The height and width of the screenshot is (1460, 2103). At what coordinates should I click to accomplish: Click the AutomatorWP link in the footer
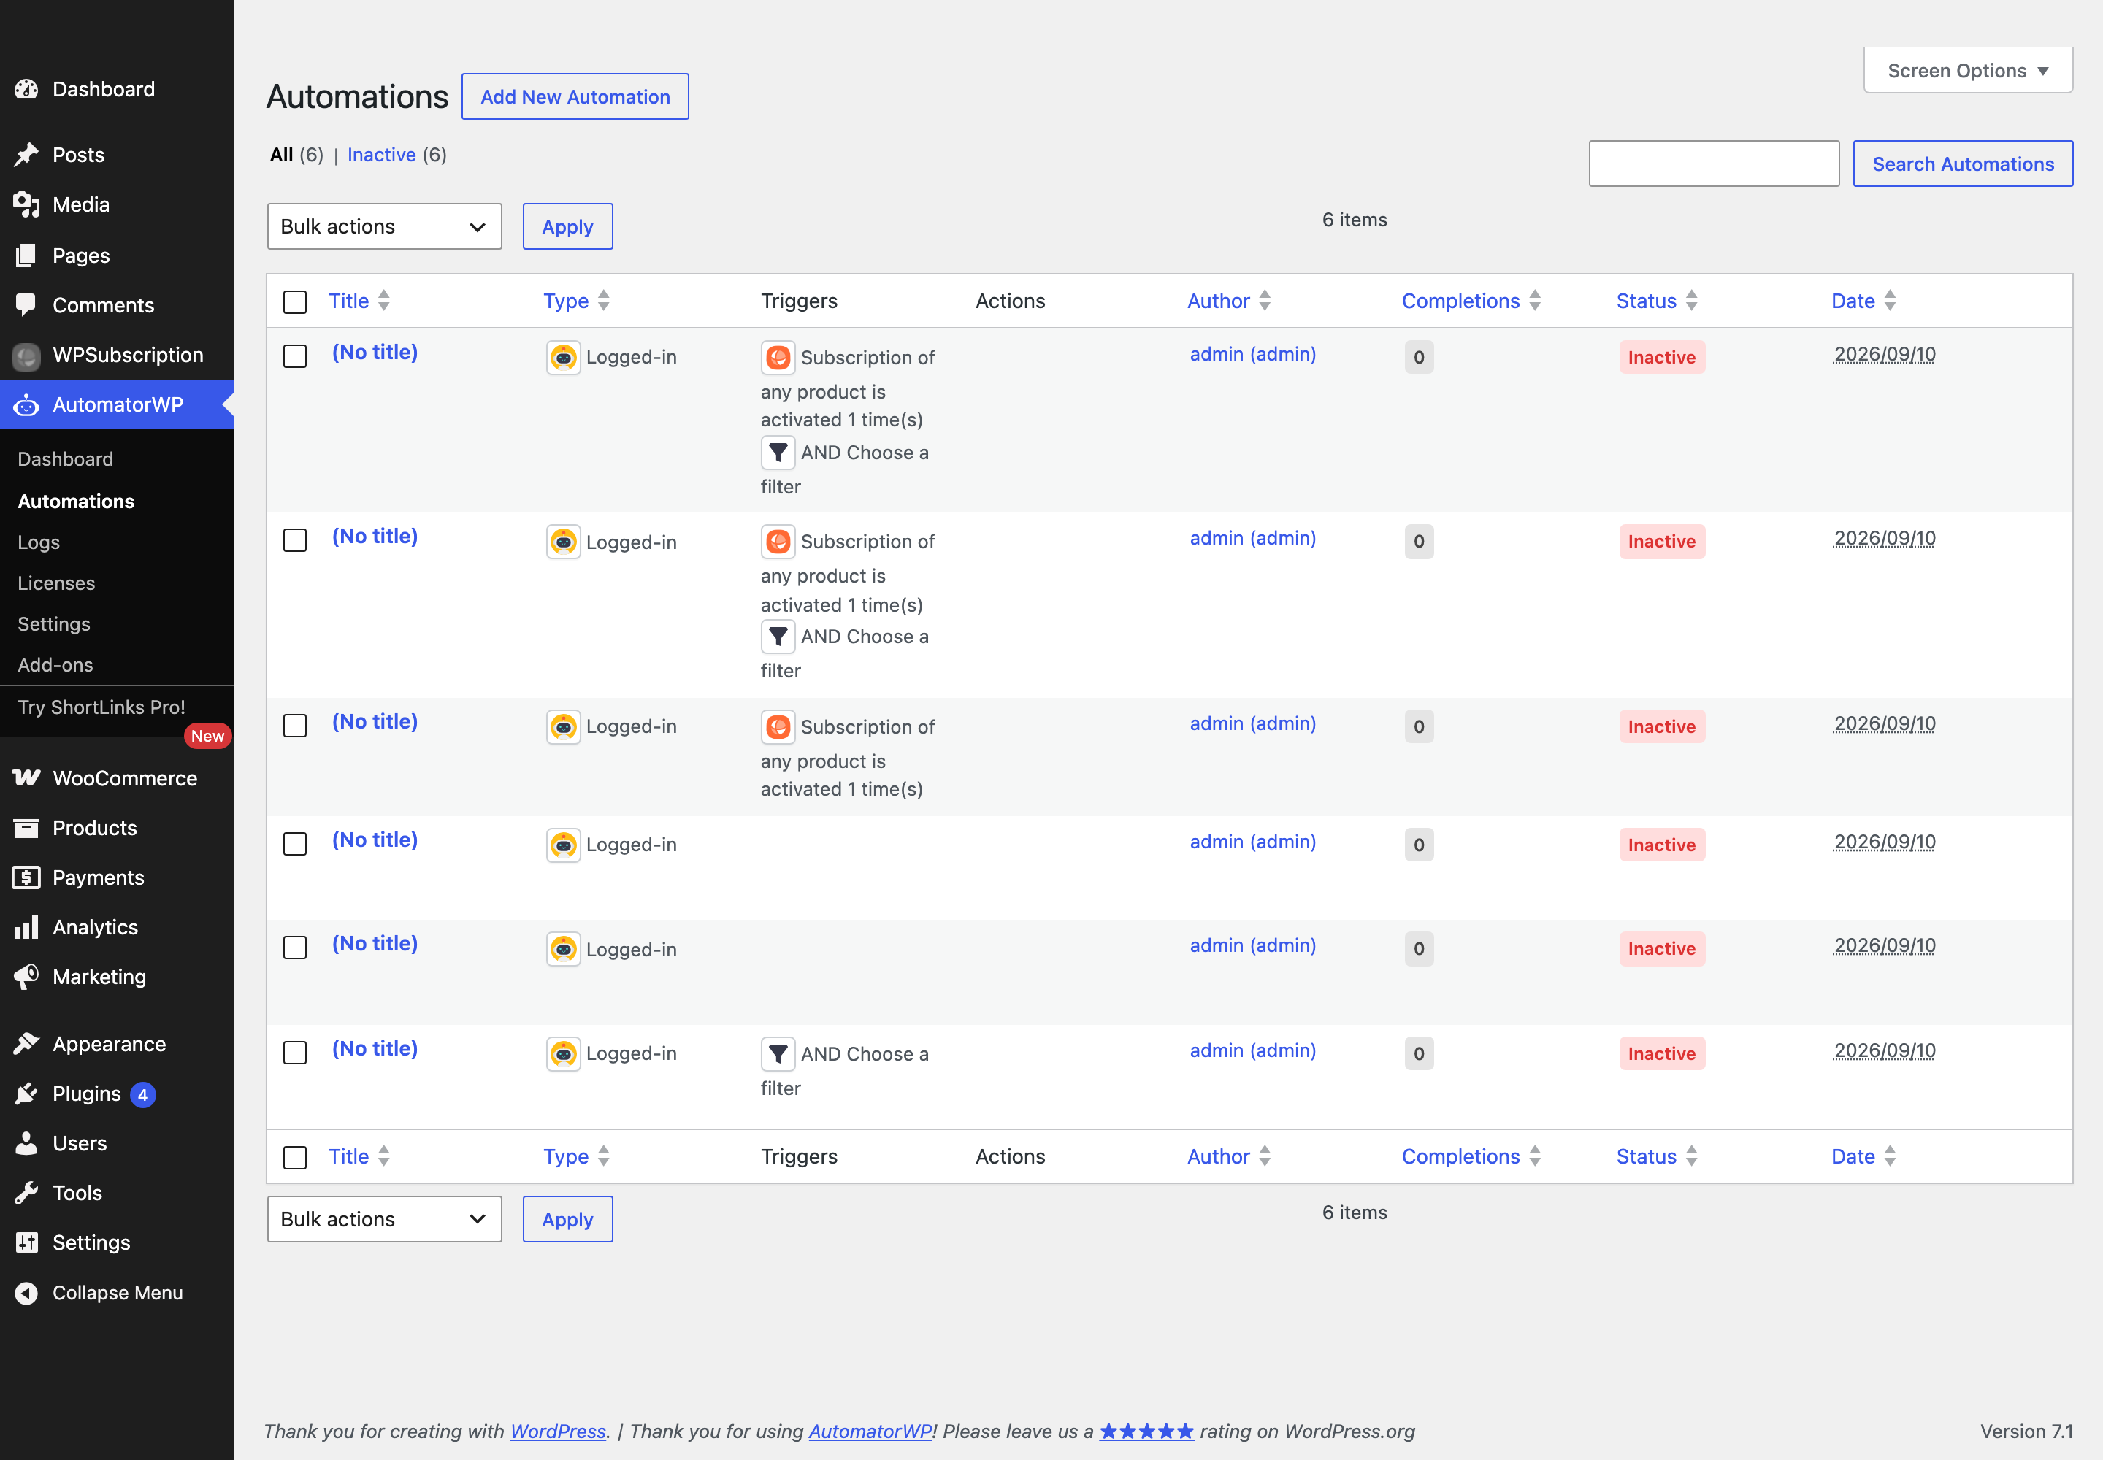[870, 1431]
